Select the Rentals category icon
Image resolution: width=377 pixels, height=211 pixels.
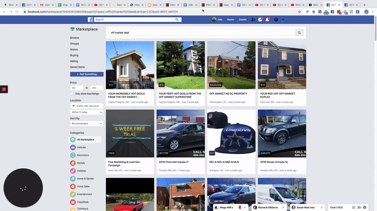tap(73, 163)
